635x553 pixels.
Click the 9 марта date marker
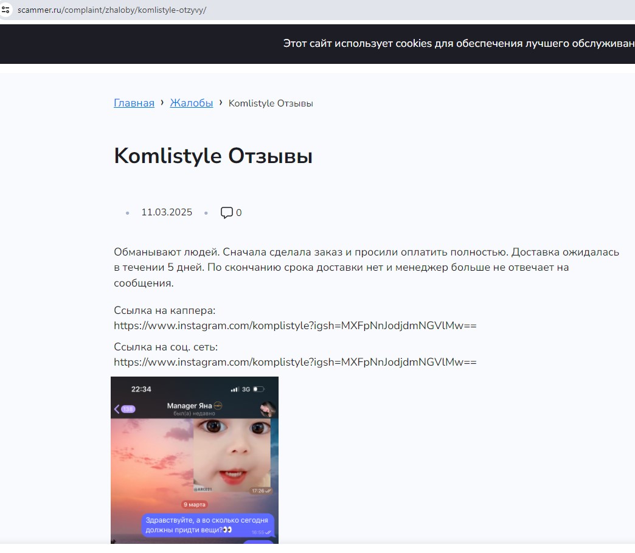click(194, 504)
